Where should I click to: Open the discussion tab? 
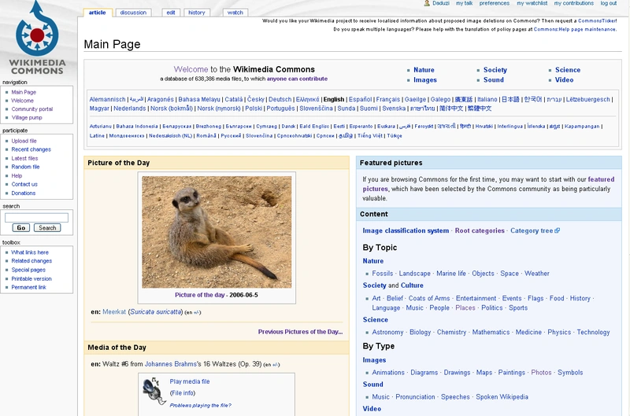click(x=133, y=13)
